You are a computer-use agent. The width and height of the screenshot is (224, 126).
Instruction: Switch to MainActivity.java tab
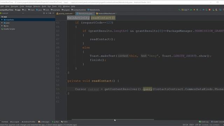coord(85,14)
